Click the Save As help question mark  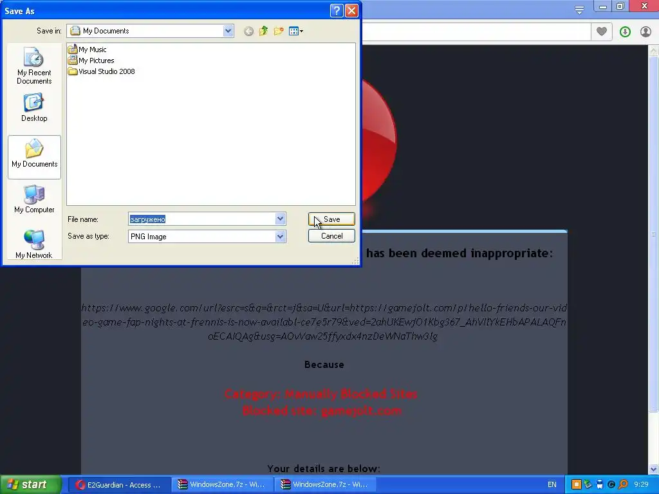point(337,10)
